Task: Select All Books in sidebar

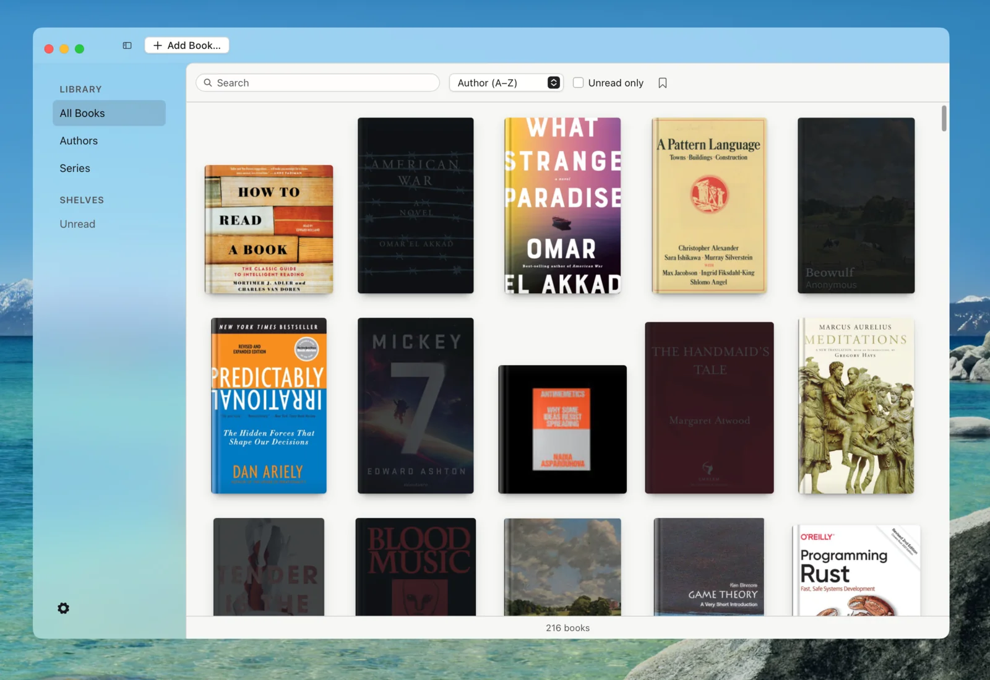Action: pos(109,113)
